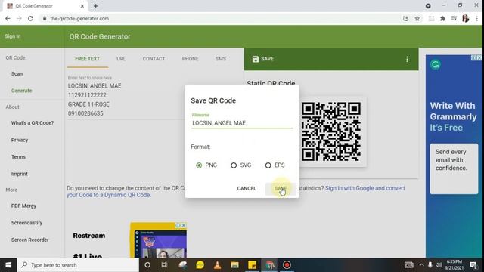The width and height of the screenshot is (484, 272).
Task: Open the media control icon in toolbar
Action: pyautogui.click(x=454, y=18)
